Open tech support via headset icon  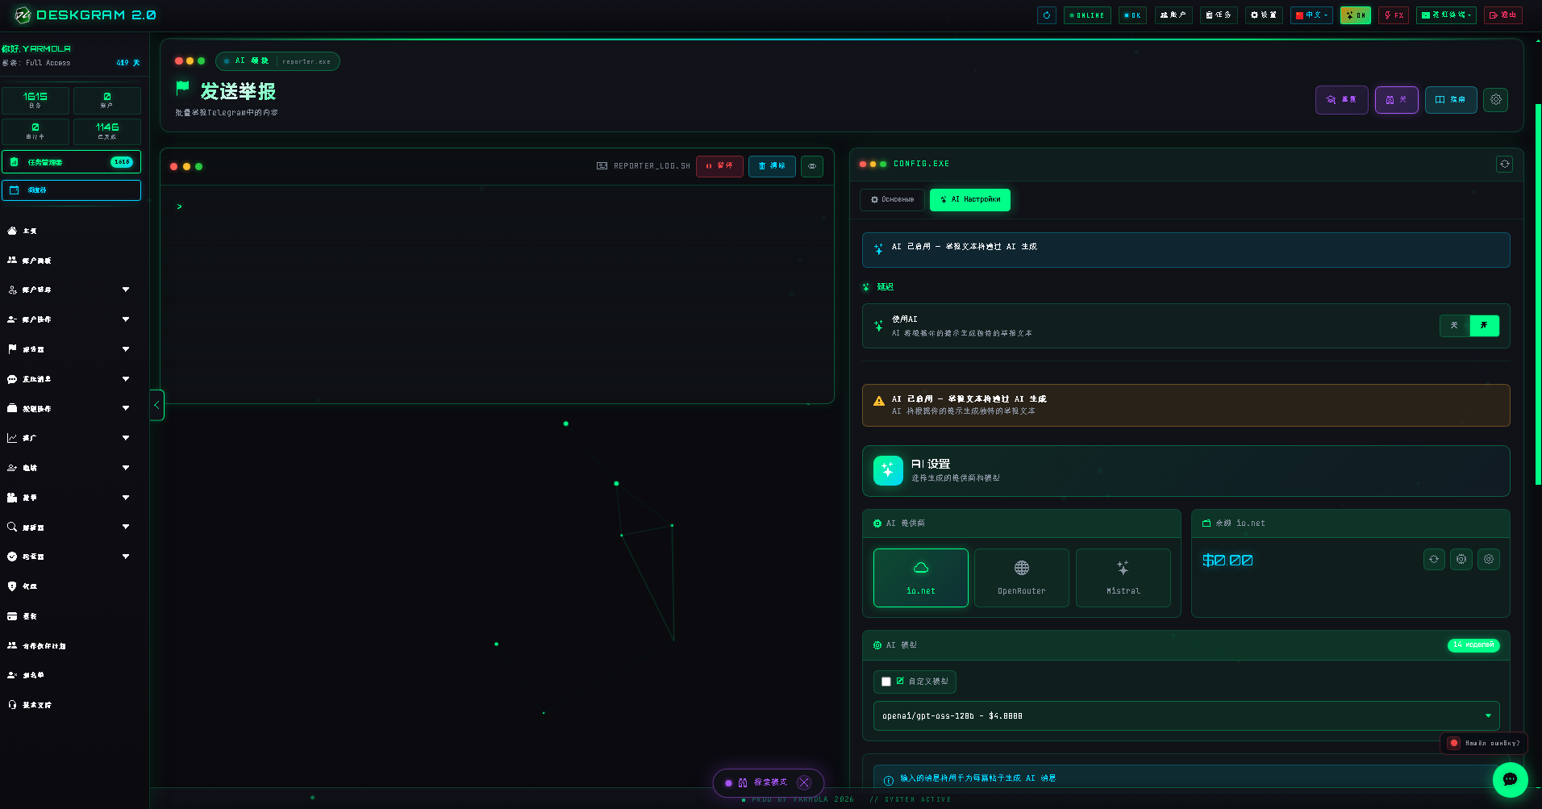coord(12,705)
